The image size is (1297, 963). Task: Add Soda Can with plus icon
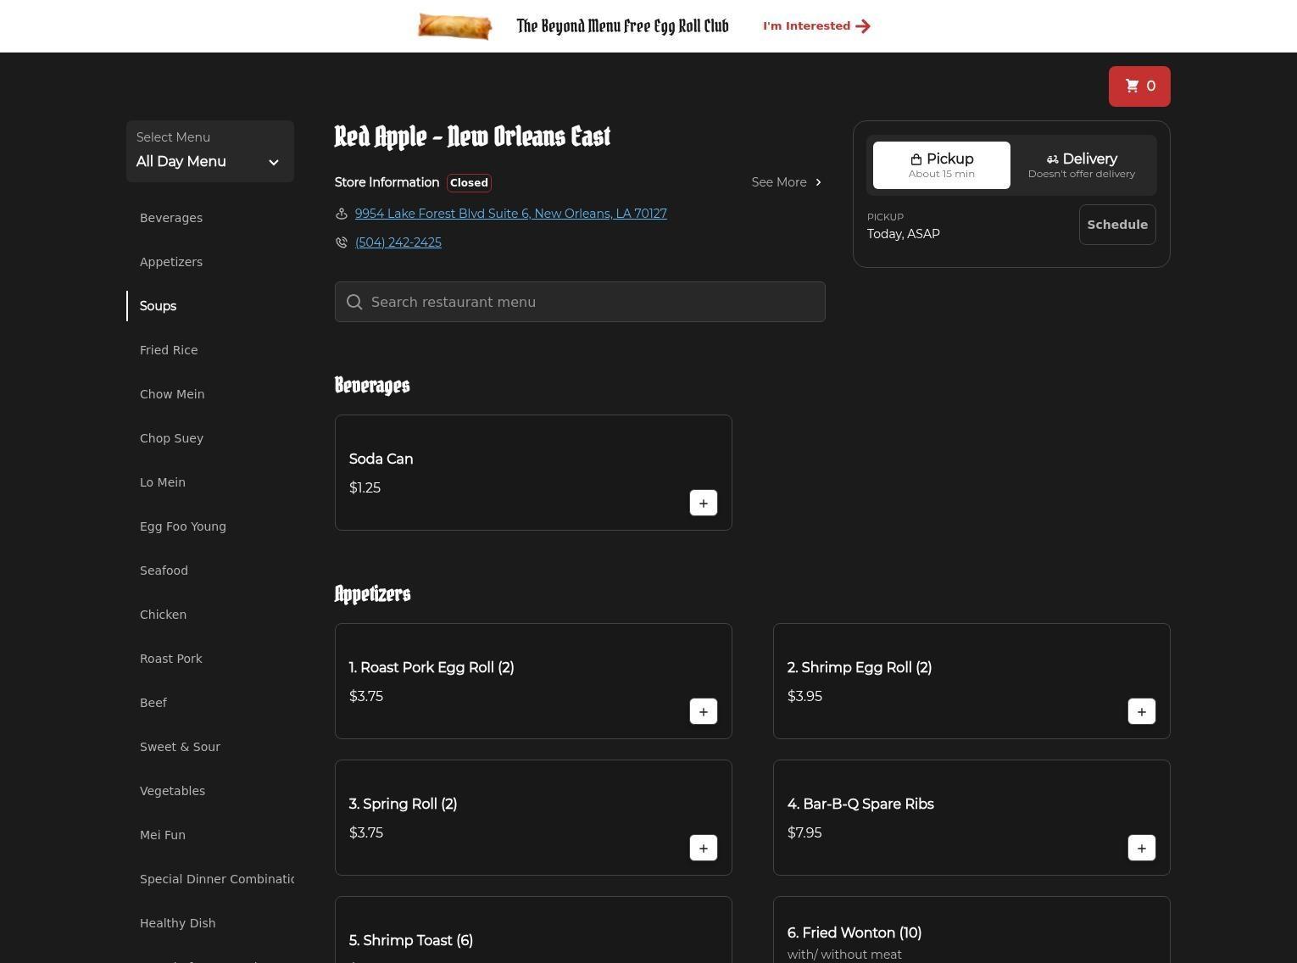pos(703,503)
